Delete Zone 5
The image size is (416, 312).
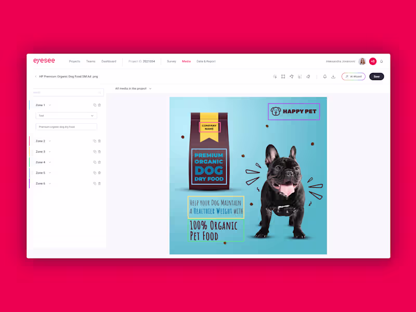click(99, 173)
